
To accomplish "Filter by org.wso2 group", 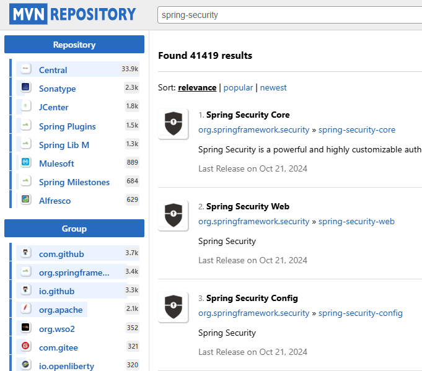I will (57, 328).
